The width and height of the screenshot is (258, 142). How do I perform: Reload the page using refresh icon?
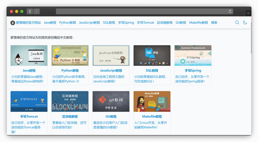point(230,11)
